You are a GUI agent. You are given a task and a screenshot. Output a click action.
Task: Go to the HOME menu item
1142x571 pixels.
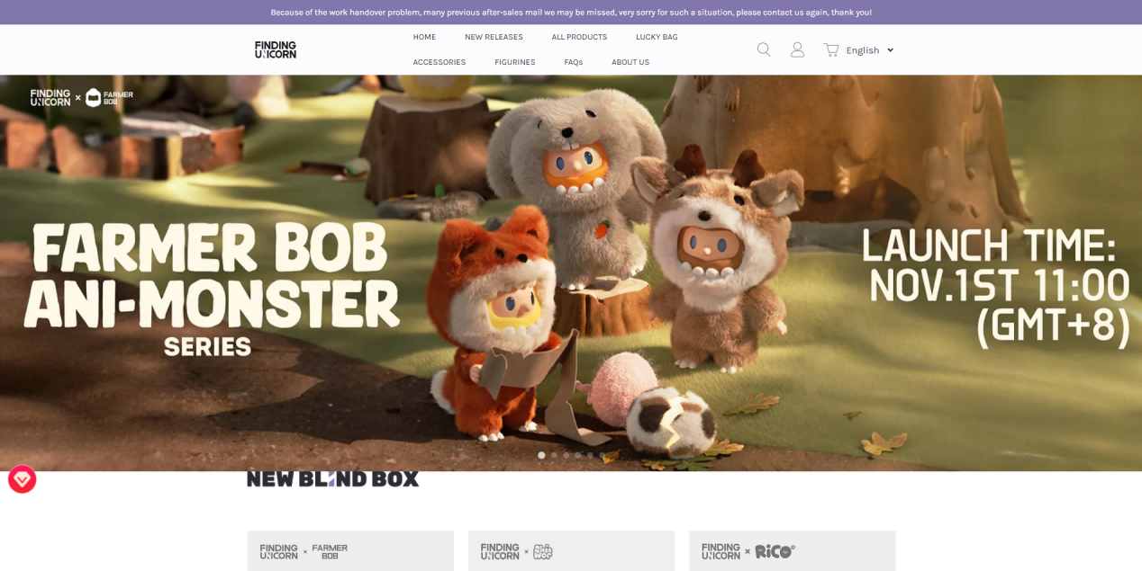click(424, 37)
